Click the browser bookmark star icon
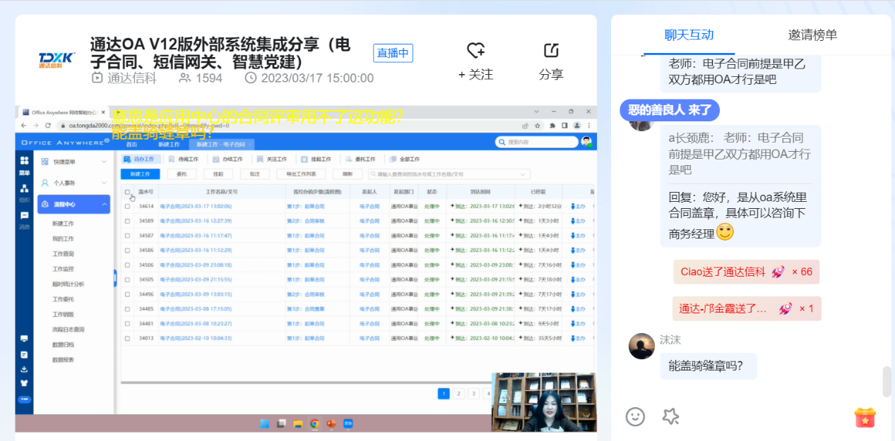Viewport: 895px width, 441px height. pyautogui.click(x=537, y=125)
